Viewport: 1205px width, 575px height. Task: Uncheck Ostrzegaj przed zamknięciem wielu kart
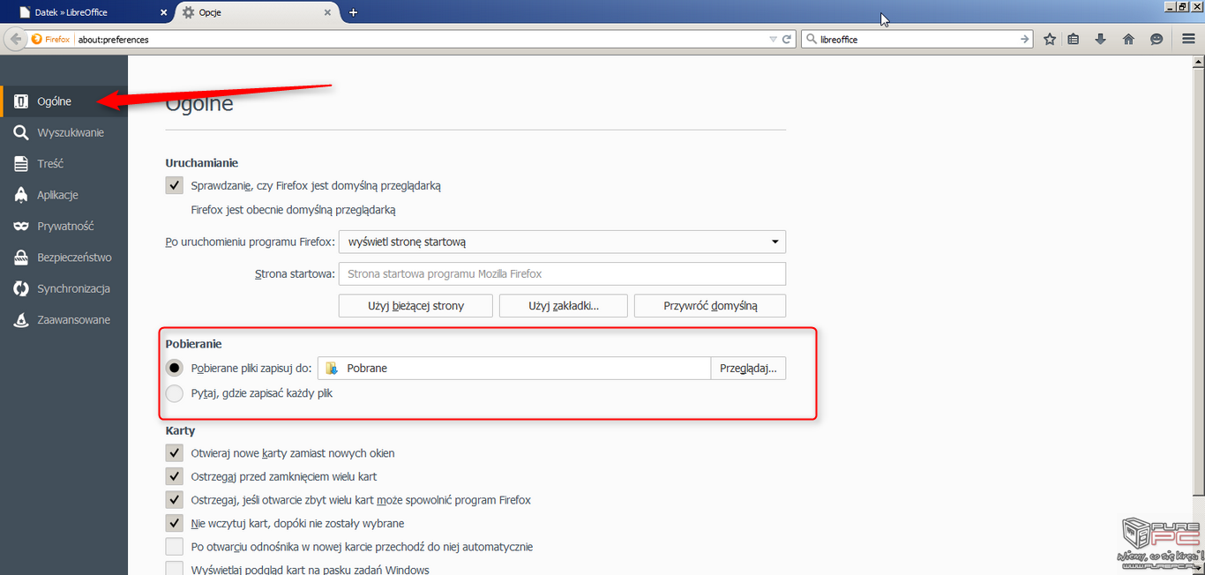point(175,477)
